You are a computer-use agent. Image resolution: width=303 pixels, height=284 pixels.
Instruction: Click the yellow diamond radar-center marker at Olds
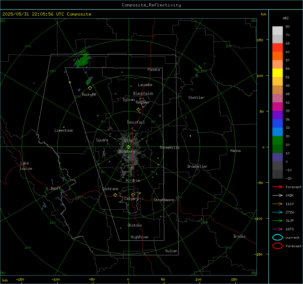click(x=128, y=147)
